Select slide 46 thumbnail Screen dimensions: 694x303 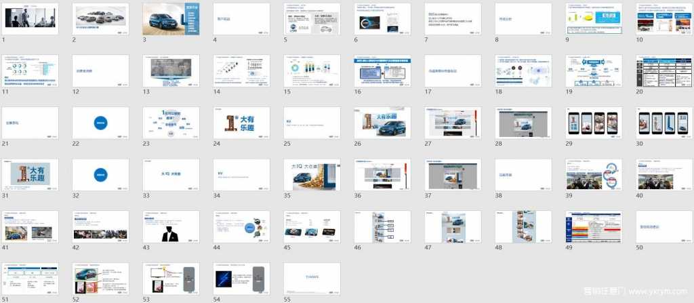click(382, 226)
